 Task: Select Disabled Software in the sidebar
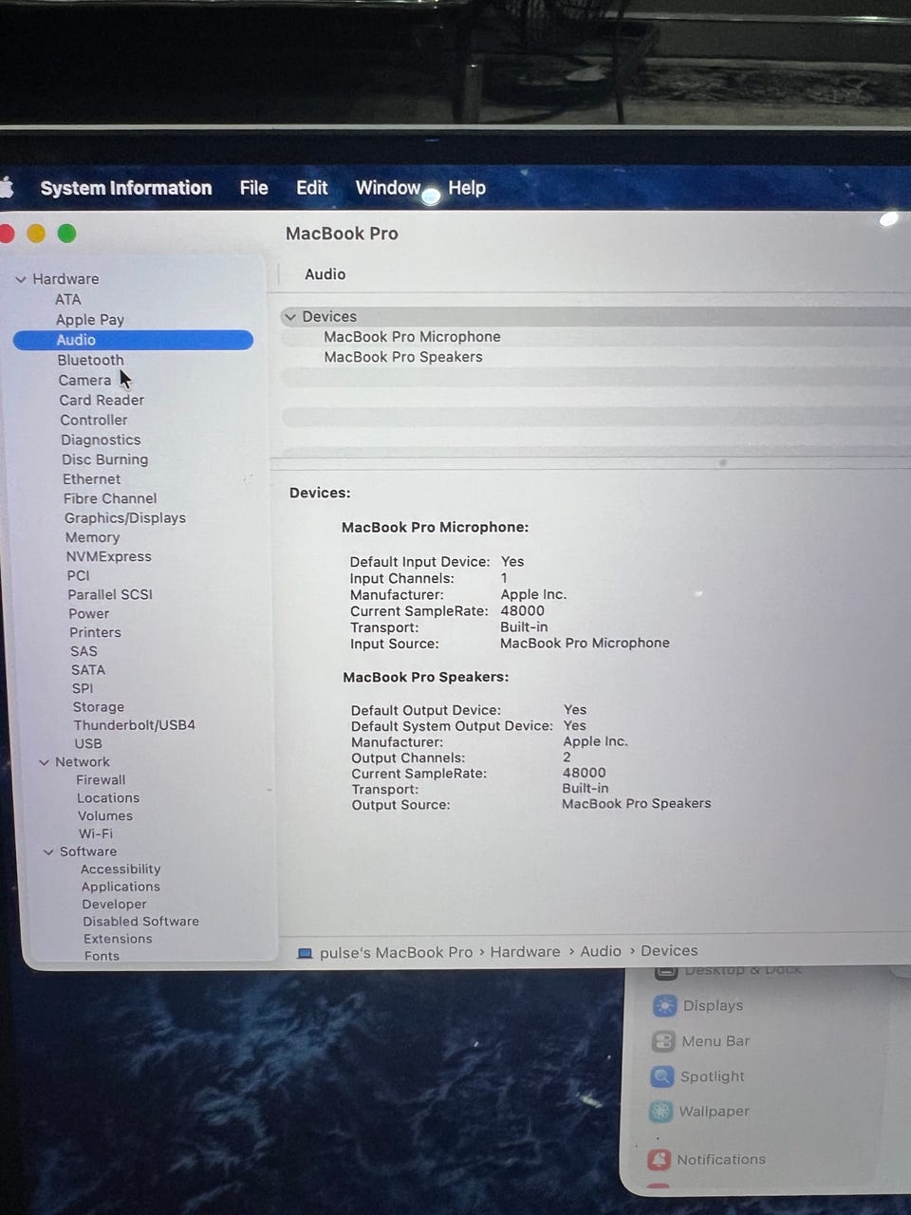pyautogui.click(x=140, y=922)
